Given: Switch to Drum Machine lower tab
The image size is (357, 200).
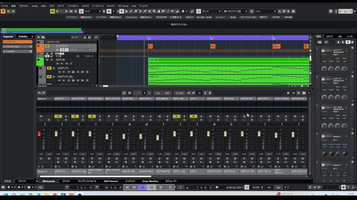Looking at the screenshot, I should point(150,181).
